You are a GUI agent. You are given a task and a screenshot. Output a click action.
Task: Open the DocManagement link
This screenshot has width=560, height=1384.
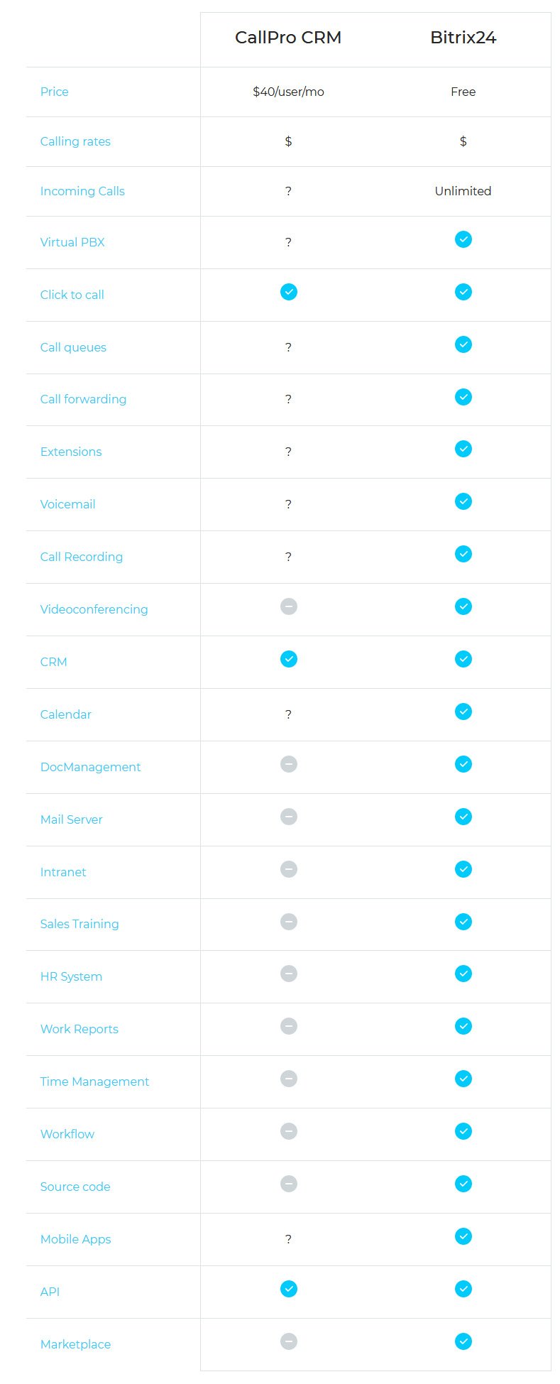coord(90,767)
